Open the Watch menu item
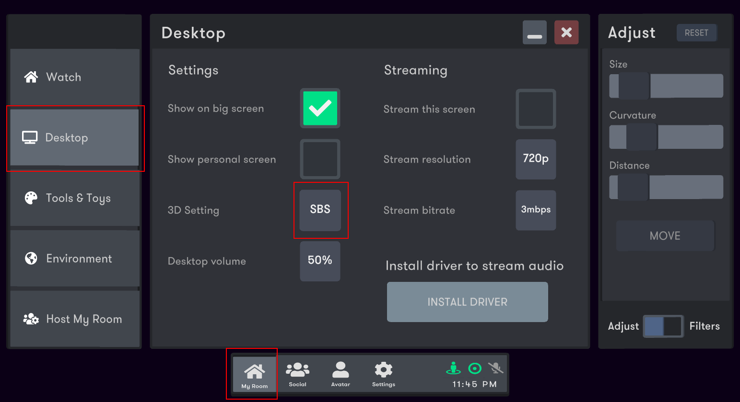The image size is (740, 402). [75, 77]
